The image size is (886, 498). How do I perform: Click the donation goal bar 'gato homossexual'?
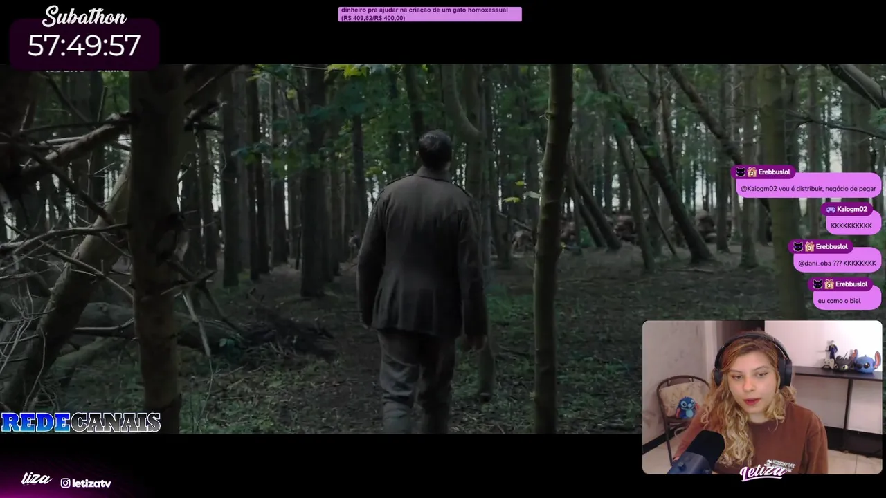430,14
